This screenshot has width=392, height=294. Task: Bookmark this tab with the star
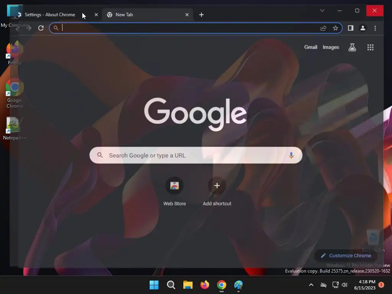335,28
